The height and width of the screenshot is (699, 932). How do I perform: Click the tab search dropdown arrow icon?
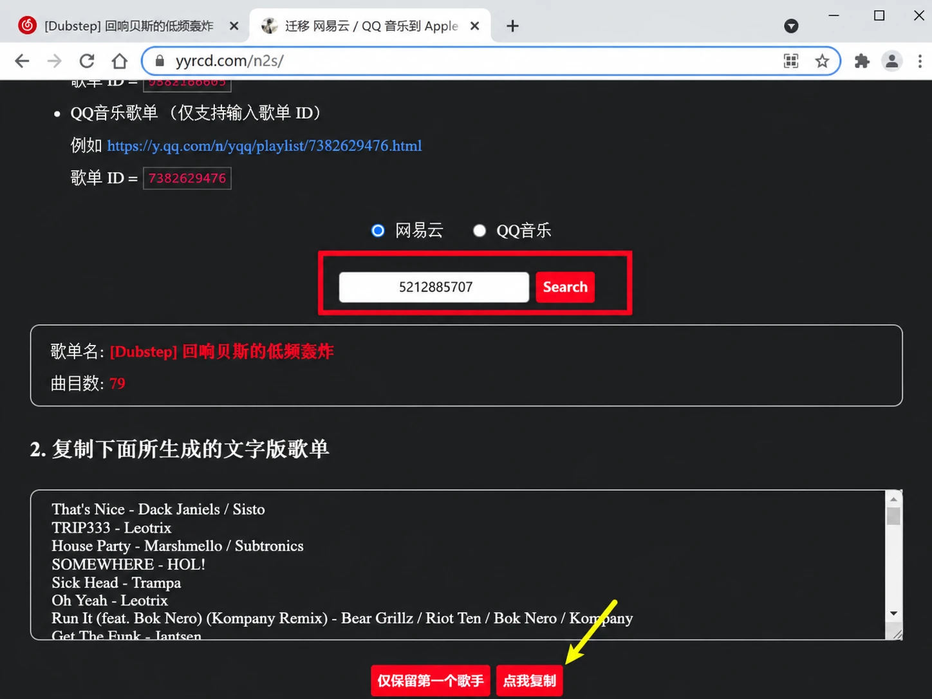coord(792,26)
